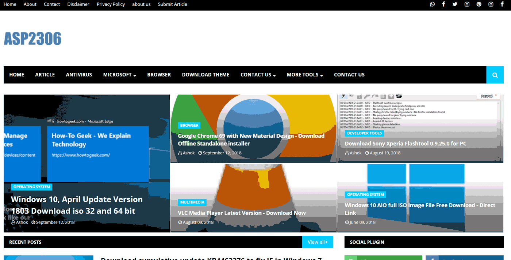Click DEVELOPER TOOLS tag on Flashtool post
Viewport: 511px width, 260px height.
364,133
